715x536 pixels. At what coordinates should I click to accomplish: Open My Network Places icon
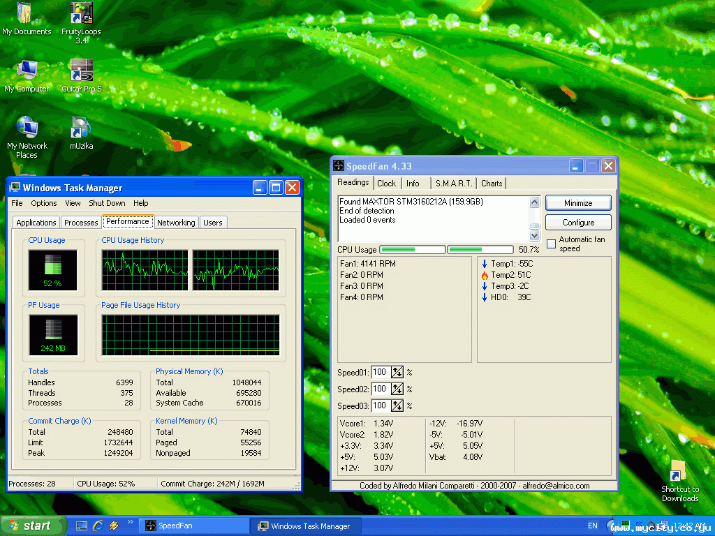pyautogui.click(x=27, y=128)
